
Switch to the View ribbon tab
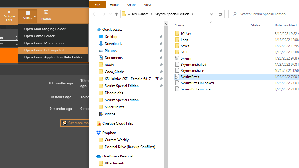click(148, 5)
